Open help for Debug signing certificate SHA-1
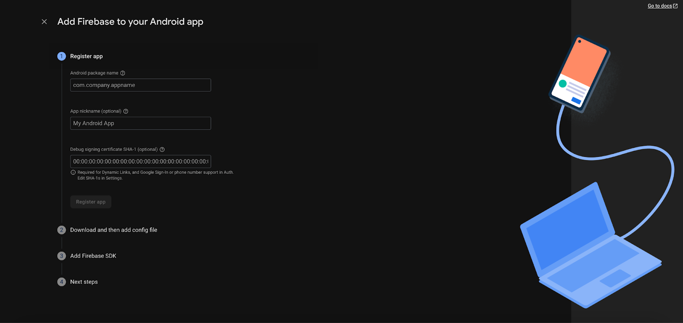Viewport: 683px width, 323px height. (162, 150)
